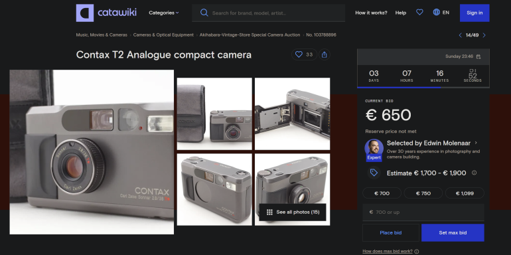The height and width of the screenshot is (255, 511).
Task: Click the Contax T2 Analogue compact camera title
Action: (164, 54)
